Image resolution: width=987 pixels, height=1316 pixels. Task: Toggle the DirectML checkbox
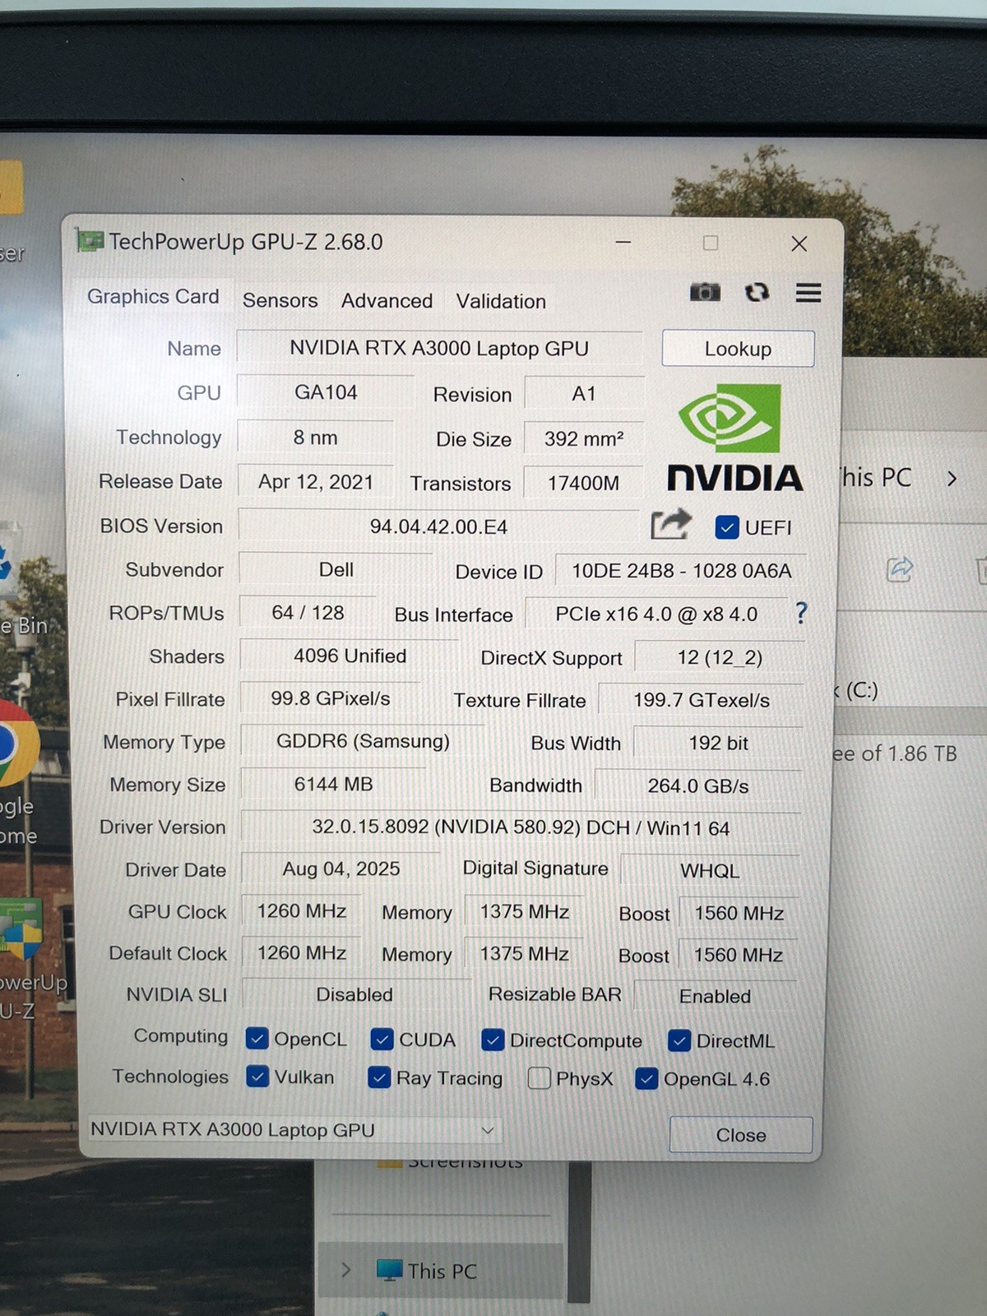pyautogui.click(x=679, y=1041)
